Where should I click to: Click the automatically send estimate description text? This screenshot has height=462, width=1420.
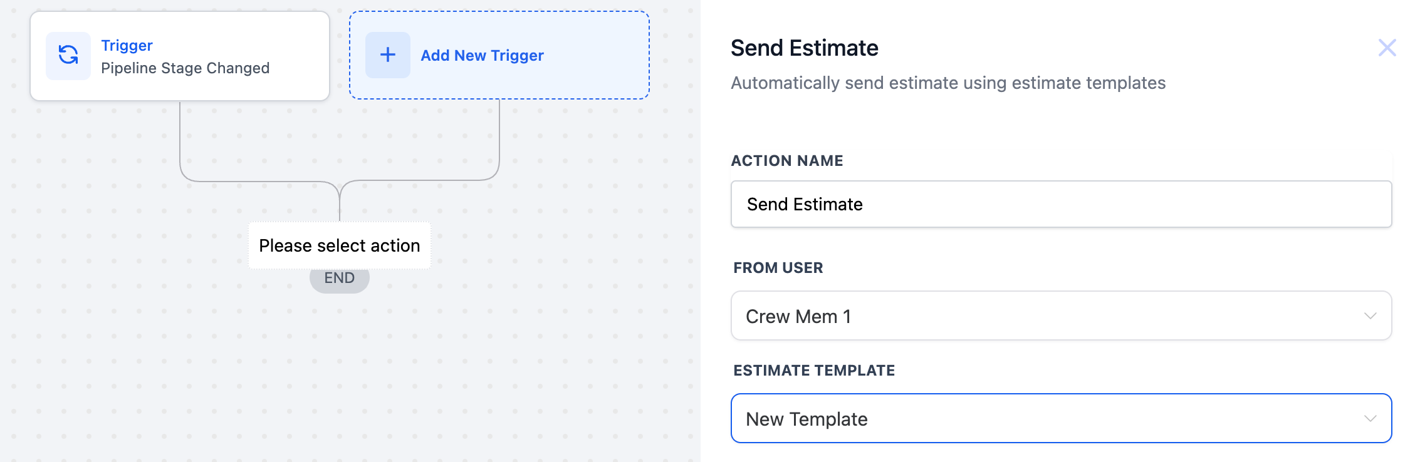(948, 83)
